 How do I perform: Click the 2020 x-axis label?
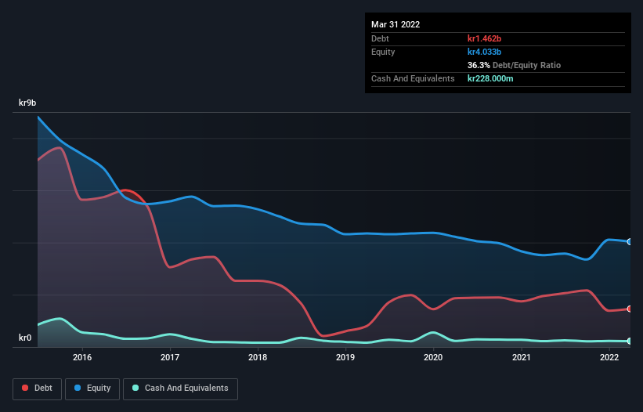433,357
